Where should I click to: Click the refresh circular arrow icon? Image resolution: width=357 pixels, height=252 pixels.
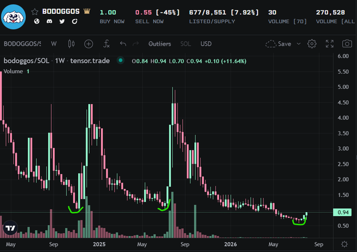75,22
